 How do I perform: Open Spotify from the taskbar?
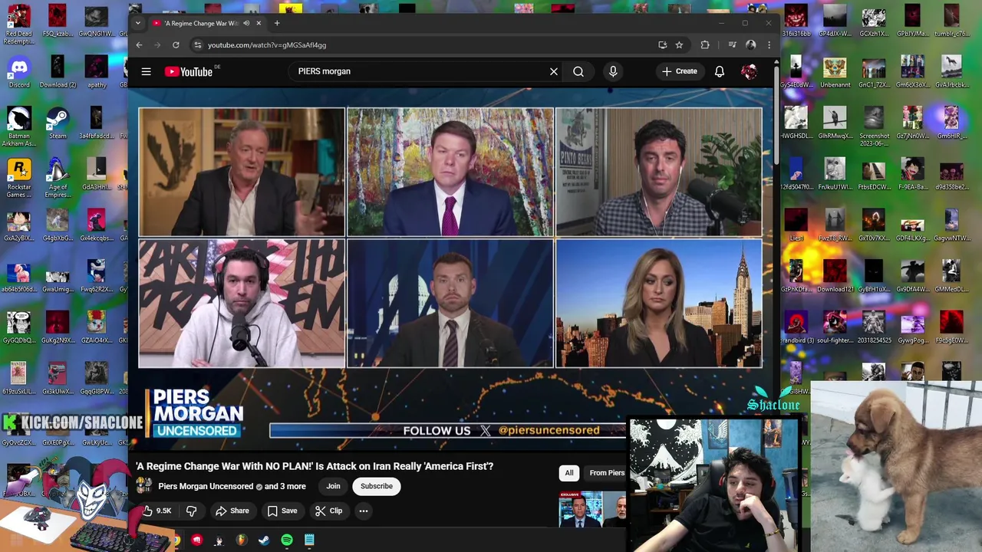(x=287, y=540)
